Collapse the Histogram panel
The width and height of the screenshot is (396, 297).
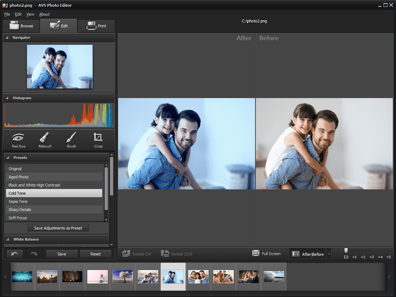click(7, 98)
